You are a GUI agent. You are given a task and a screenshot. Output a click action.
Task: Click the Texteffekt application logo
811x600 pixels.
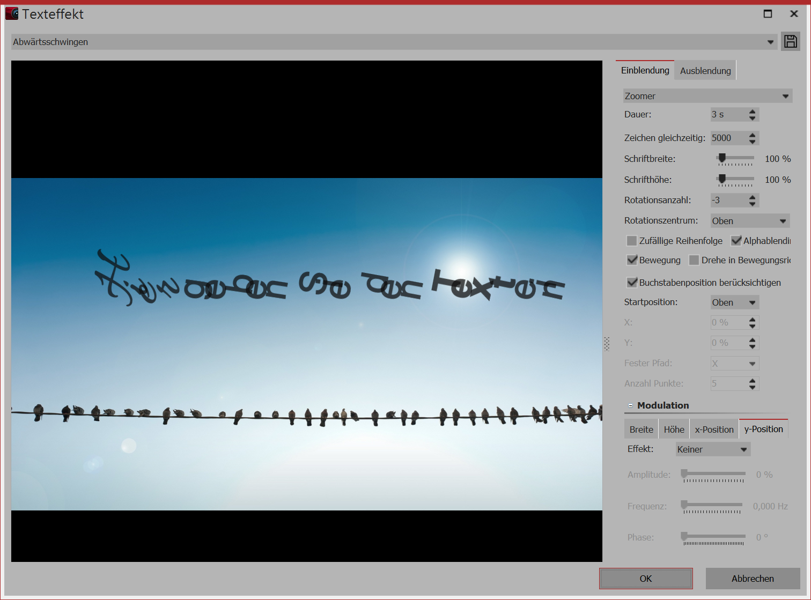11,13
